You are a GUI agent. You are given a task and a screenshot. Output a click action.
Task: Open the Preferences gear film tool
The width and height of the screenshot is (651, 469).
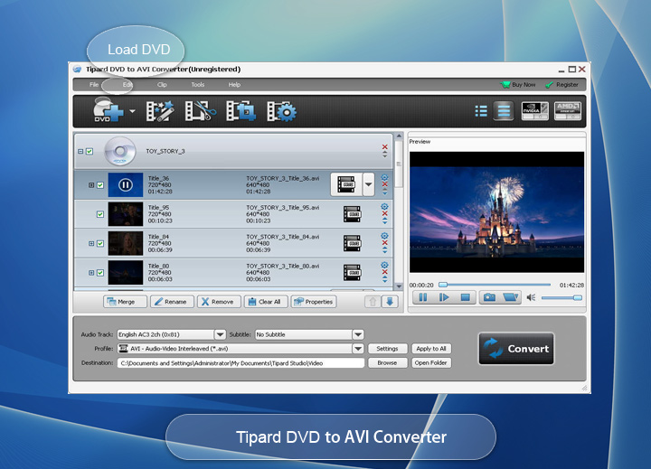point(281,111)
